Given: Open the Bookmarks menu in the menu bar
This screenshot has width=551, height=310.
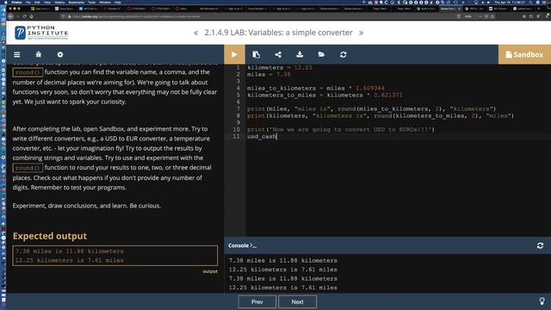Looking at the screenshot, I should pos(77,2).
